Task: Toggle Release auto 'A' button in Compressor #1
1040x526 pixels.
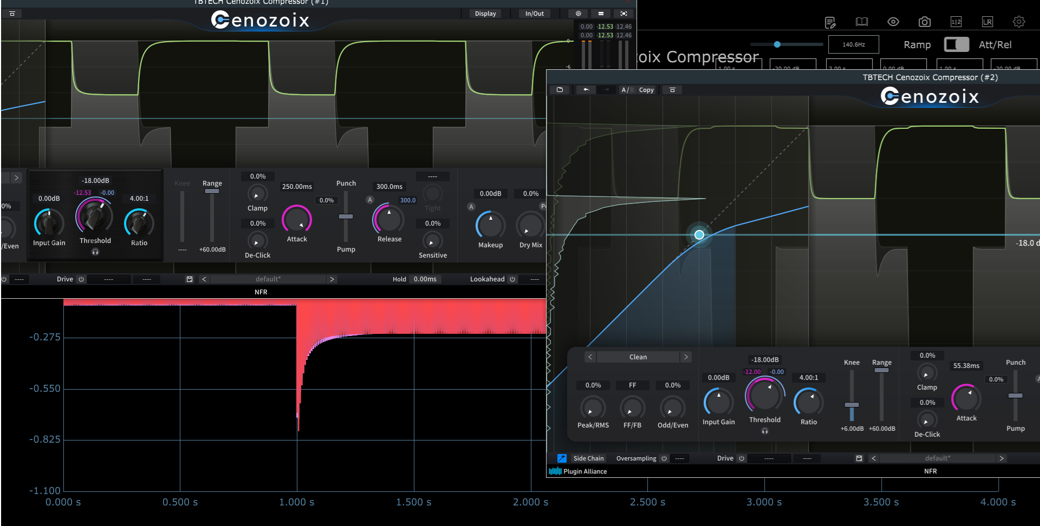Action: pos(370,200)
